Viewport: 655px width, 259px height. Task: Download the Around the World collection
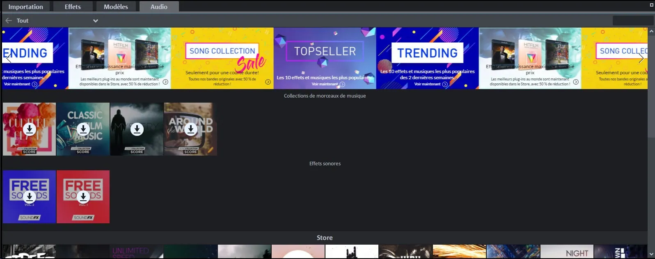(x=190, y=129)
